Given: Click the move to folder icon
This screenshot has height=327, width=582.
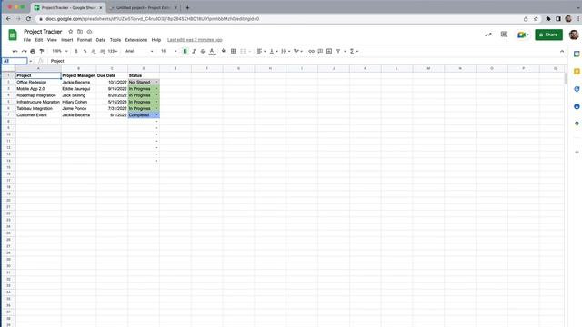Looking at the screenshot, I should (x=80, y=32).
